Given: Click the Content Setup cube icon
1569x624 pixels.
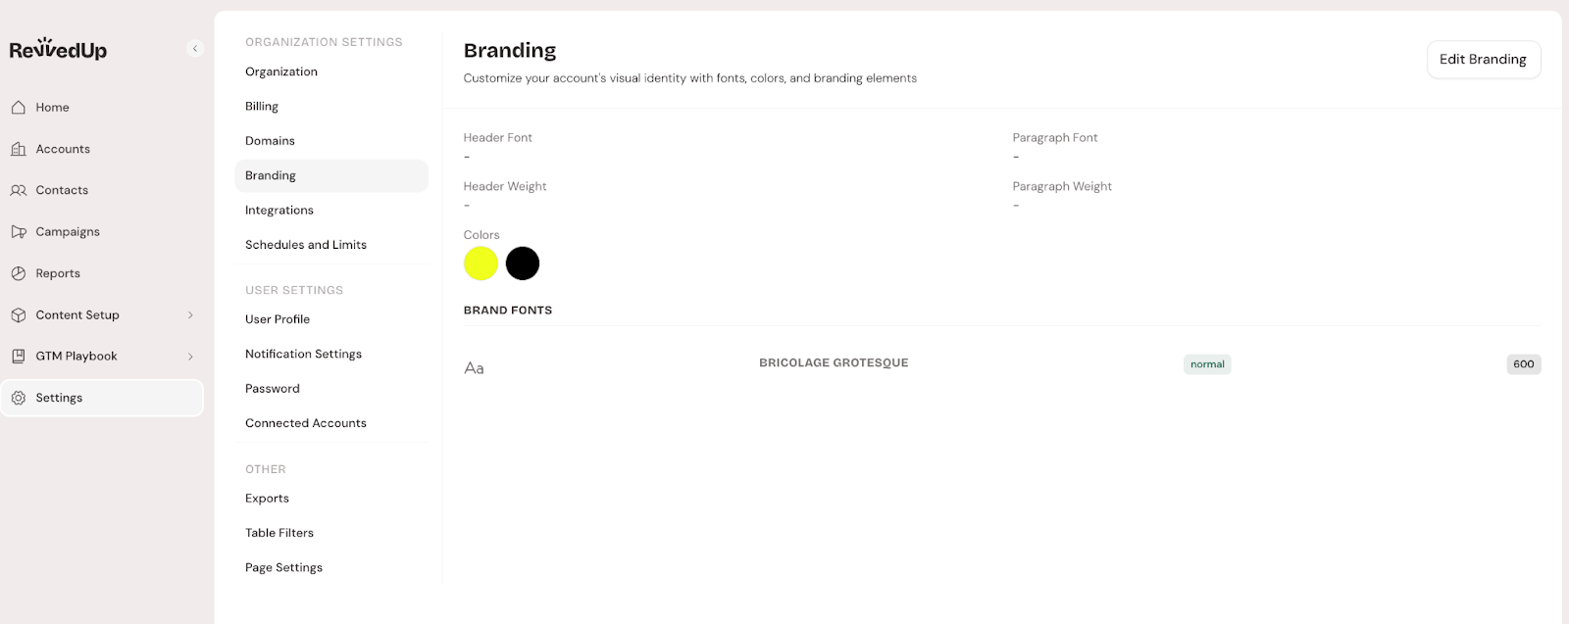Looking at the screenshot, I should (x=19, y=315).
